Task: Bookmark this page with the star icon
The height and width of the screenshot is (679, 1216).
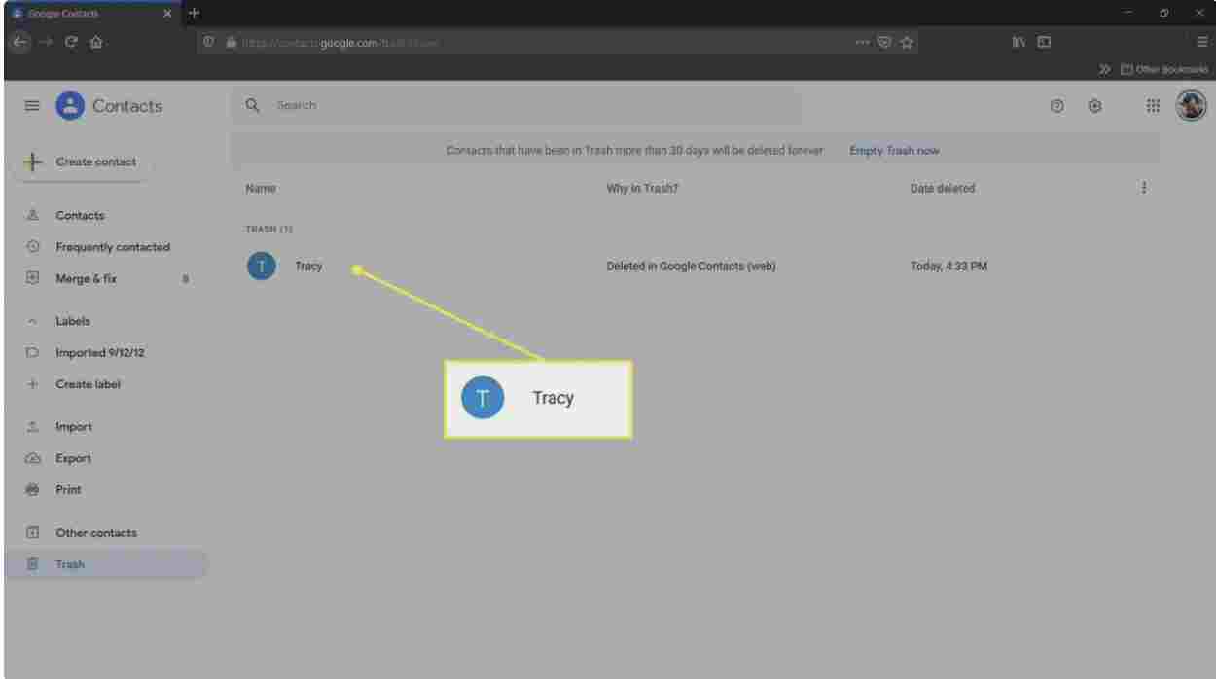Action: click(x=906, y=42)
